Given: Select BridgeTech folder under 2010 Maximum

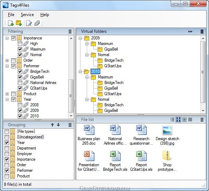Looking at the screenshot, I should point(114,83).
